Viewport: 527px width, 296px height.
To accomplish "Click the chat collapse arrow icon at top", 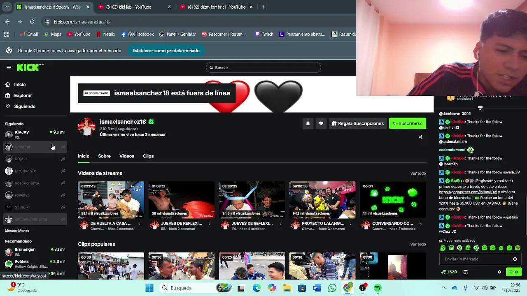I will 480,108.
